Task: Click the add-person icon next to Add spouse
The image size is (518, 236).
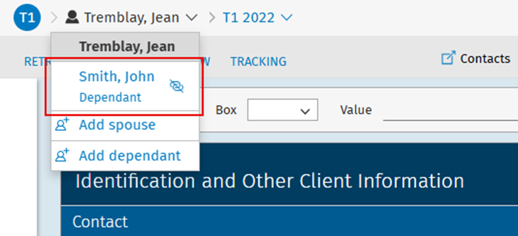Action: tap(62, 125)
